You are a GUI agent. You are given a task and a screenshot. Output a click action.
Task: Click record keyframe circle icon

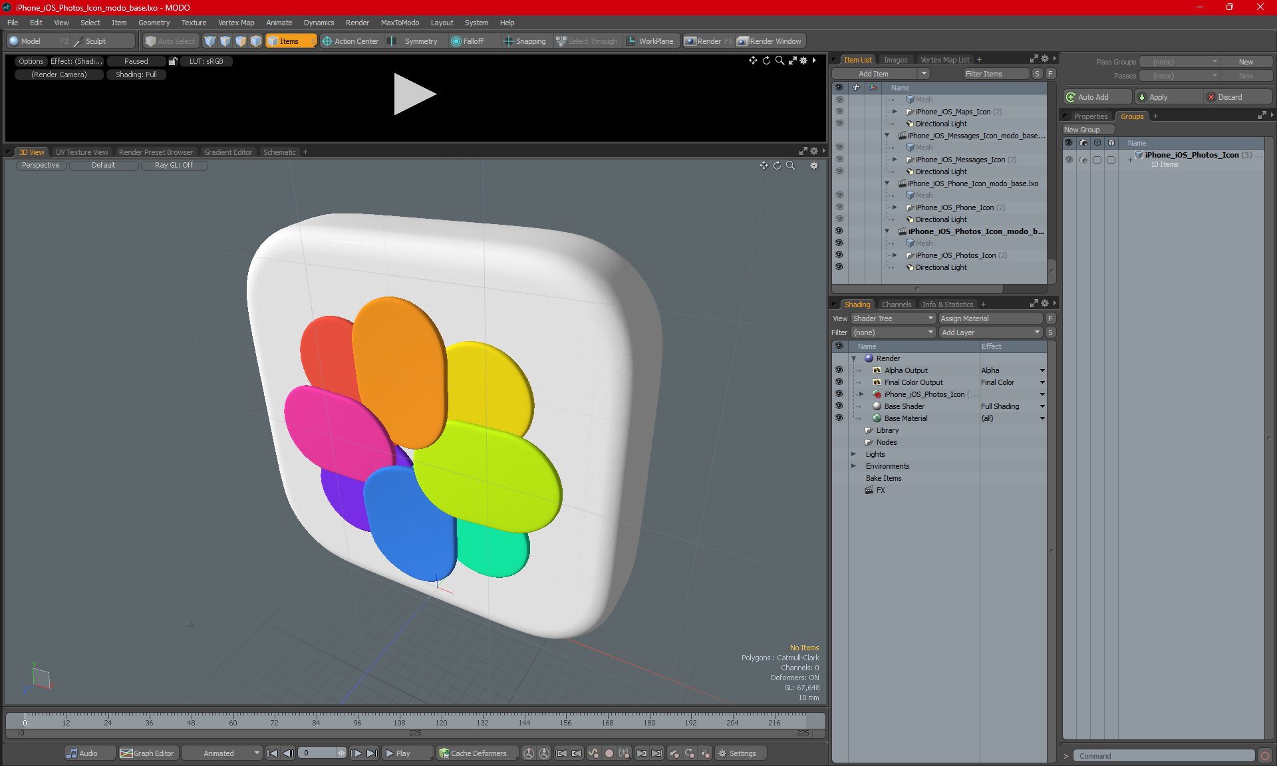(x=609, y=753)
